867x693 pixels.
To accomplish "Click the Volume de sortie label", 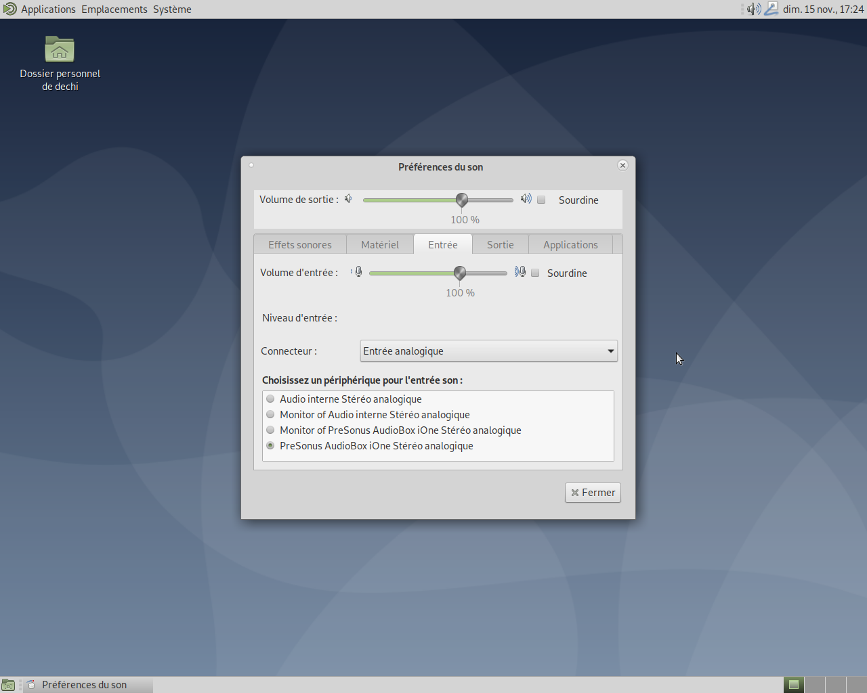I will 299,200.
